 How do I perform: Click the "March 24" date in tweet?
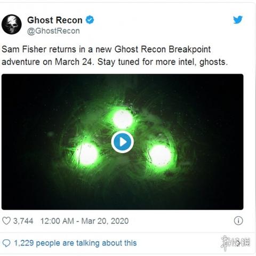click(x=74, y=62)
